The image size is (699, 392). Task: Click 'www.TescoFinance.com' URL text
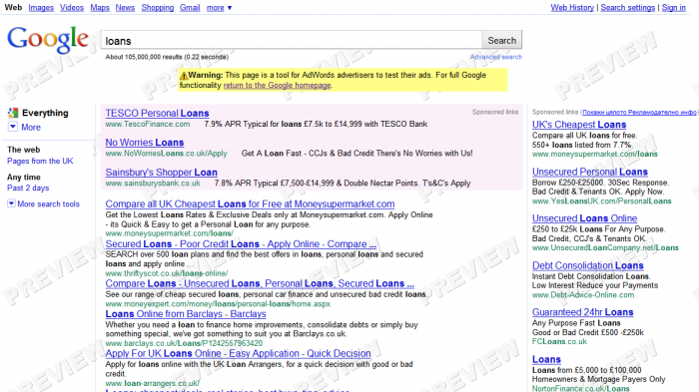point(148,125)
